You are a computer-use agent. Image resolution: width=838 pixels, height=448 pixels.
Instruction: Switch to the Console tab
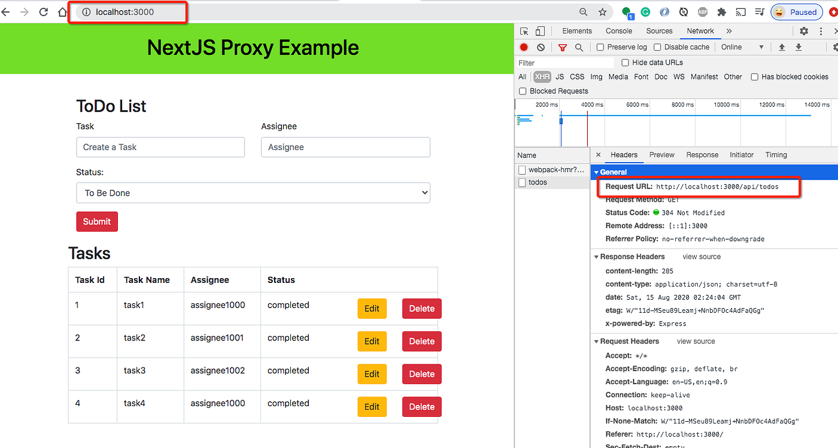click(618, 31)
